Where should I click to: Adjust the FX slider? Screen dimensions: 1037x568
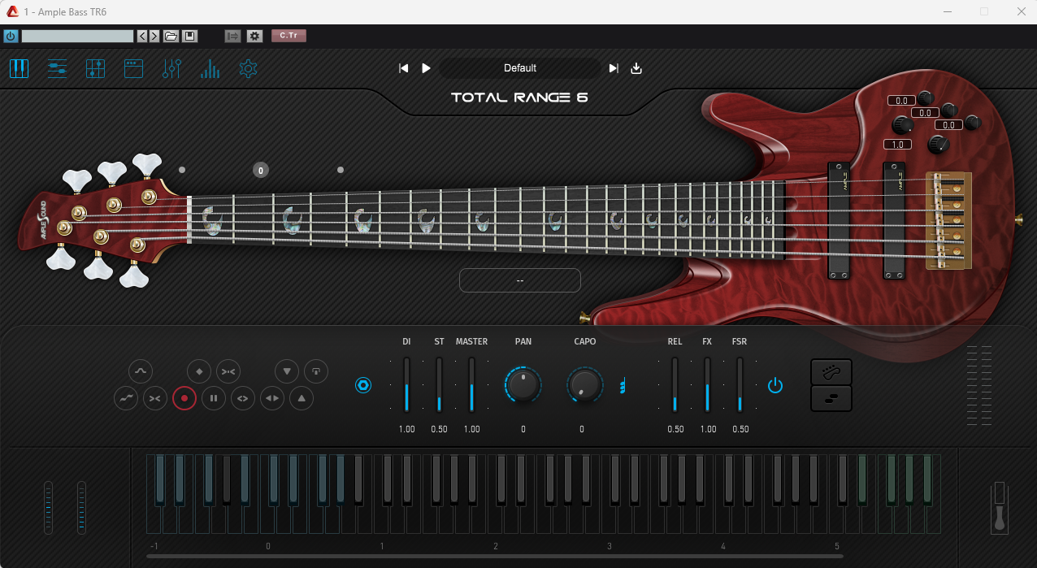point(708,384)
